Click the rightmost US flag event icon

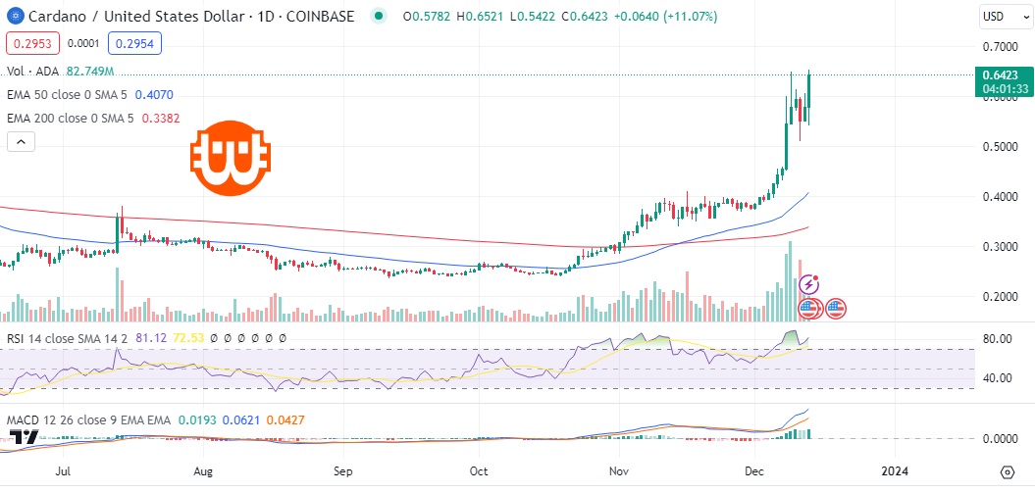(836, 308)
